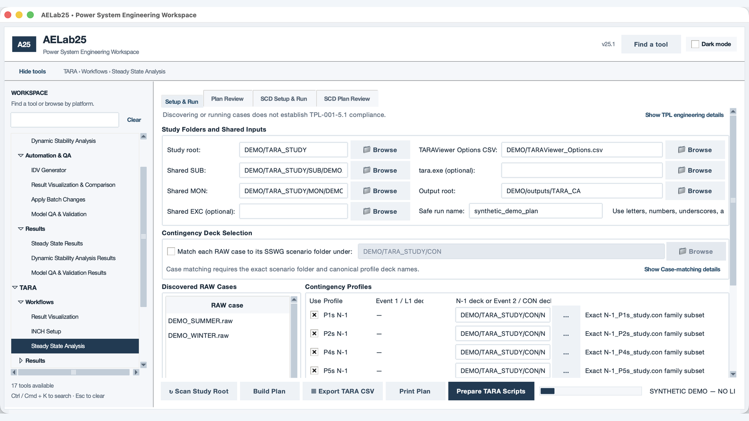Click Study root path field
749x421 pixels.
[x=294, y=150]
